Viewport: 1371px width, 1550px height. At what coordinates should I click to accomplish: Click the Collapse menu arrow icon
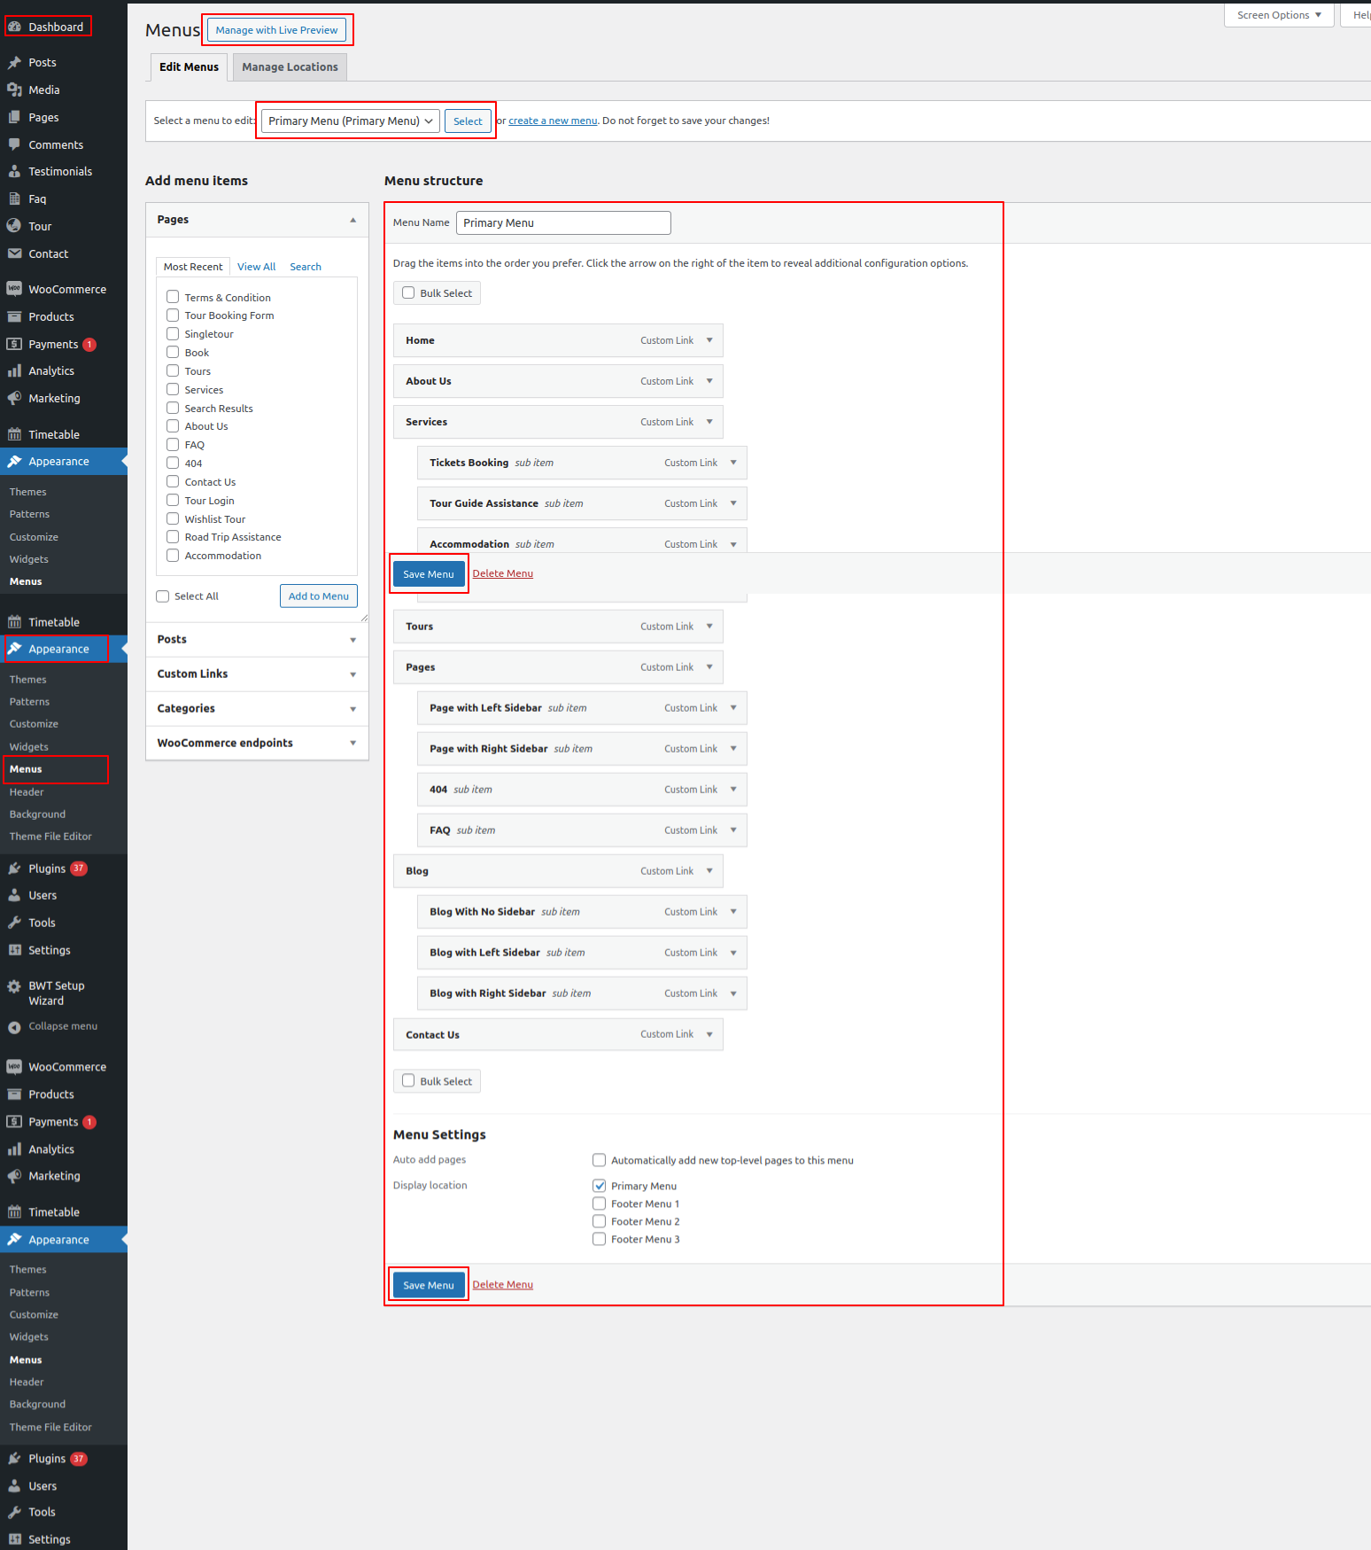[14, 1027]
